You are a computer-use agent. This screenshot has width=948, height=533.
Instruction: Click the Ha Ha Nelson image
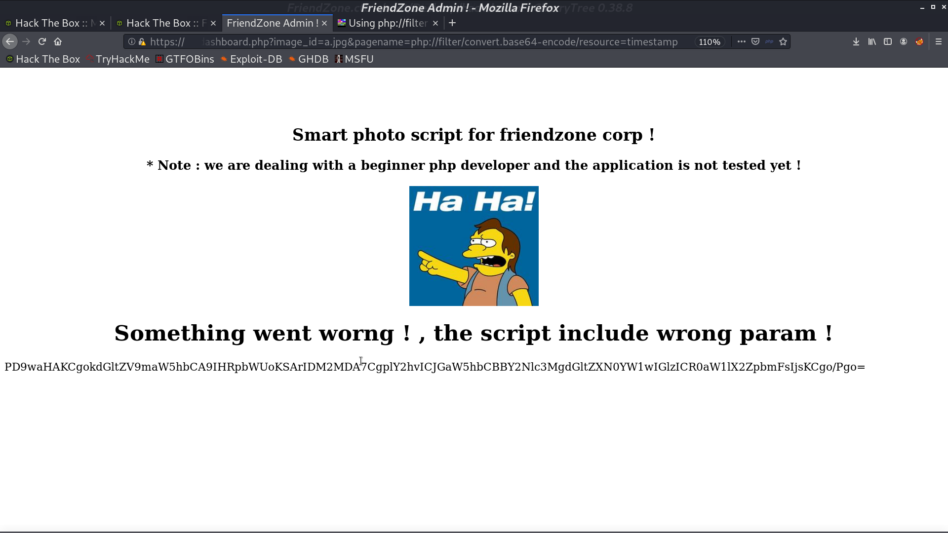474,246
